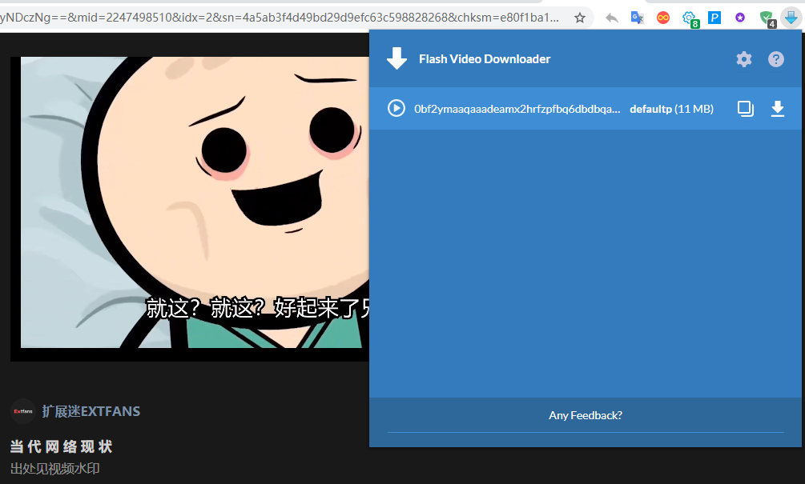Open the green shield extension with badge 4
This screenshot has height=484, width=805.
pos(767,19)
